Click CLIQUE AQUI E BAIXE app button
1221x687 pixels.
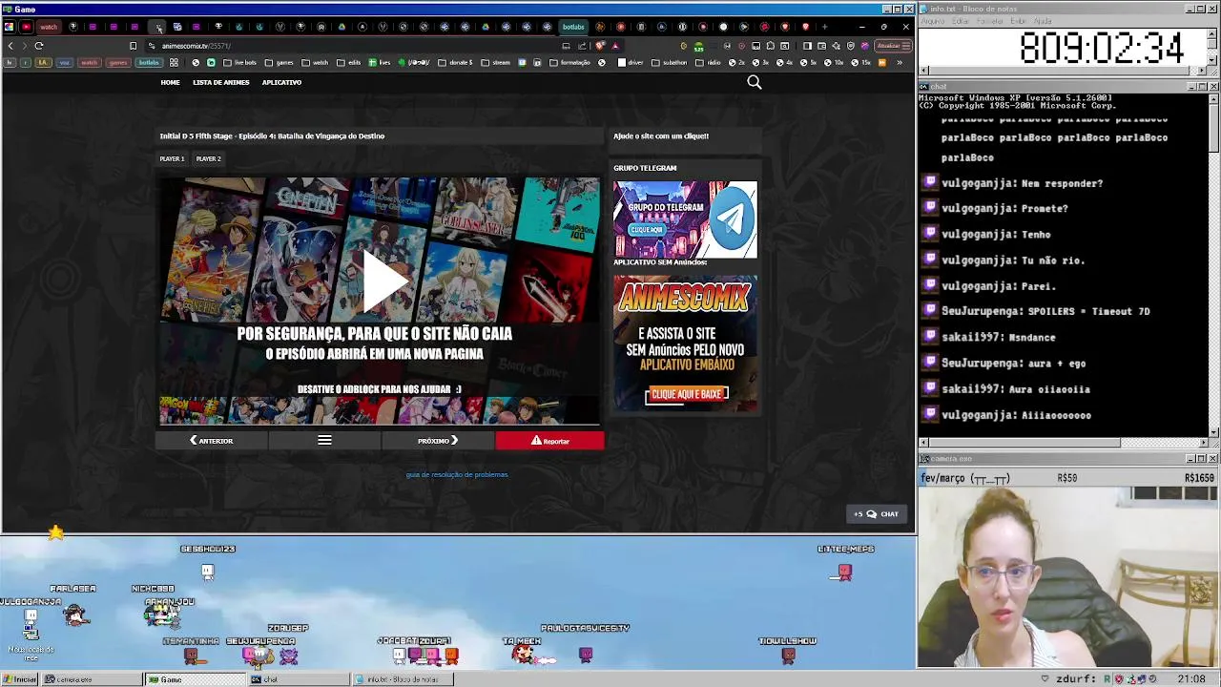pos(687,394)
